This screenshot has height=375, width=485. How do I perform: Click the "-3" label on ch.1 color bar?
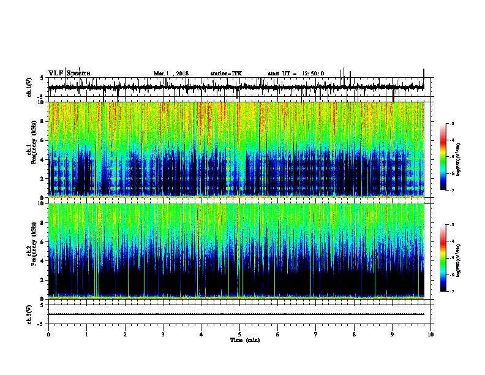click(451, 123)
